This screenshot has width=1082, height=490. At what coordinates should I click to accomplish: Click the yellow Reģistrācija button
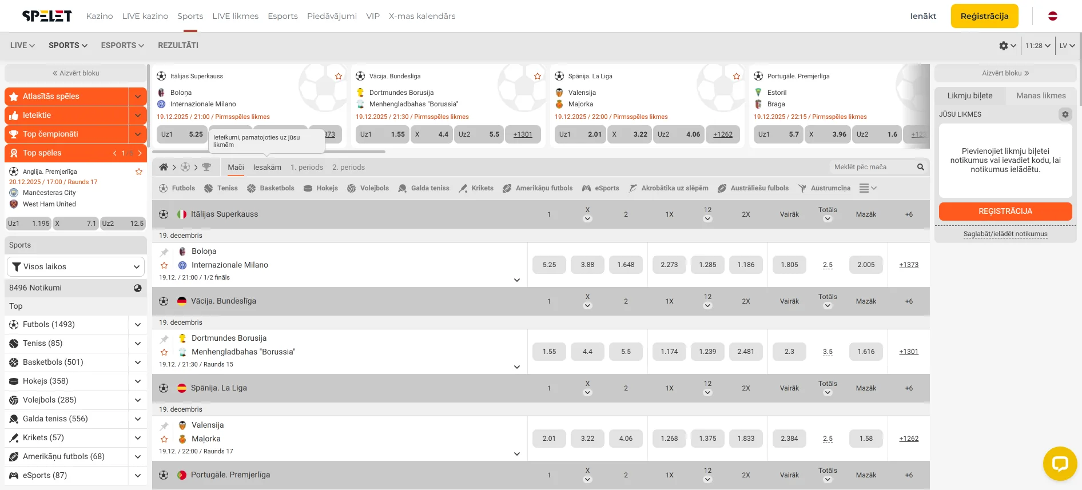(984, 16)
